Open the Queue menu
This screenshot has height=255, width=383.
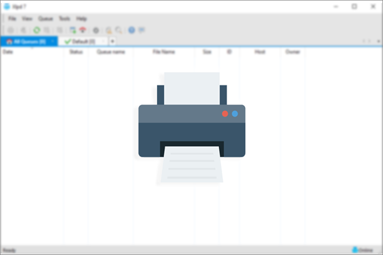pyautogui.click(x=45, y=19)
